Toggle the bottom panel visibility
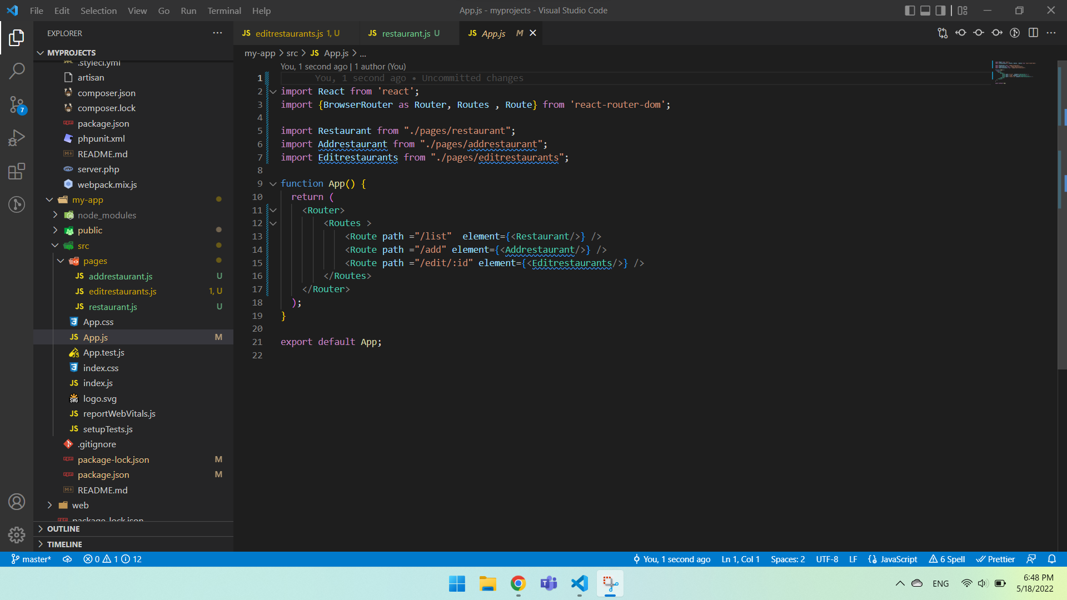The height and width of the screenshot is (600, 1067). (925, 10)
